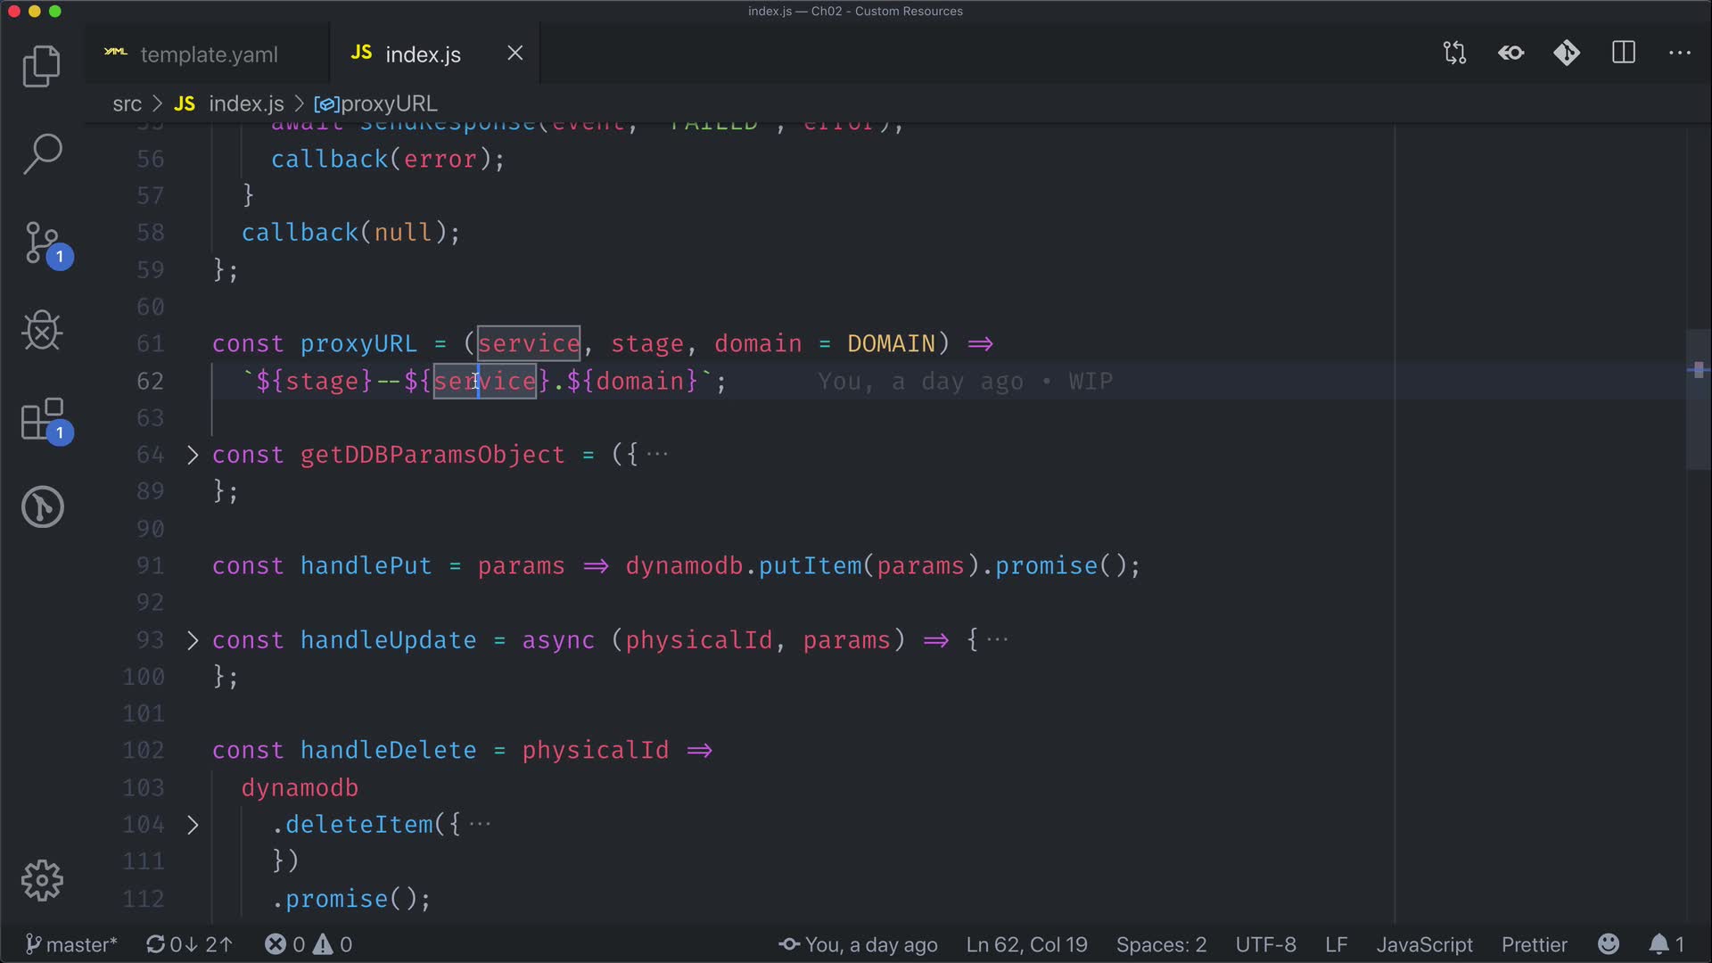The height and width of the screenshot is (963, 1712).
Task: Toggle split editor layout icon
Action: click(1624, 53)
